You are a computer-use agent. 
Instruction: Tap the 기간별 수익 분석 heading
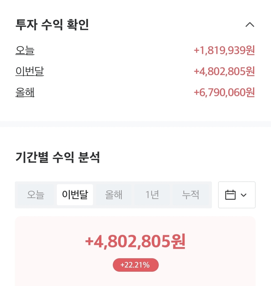pyautogui.click(x=58, y=158)
